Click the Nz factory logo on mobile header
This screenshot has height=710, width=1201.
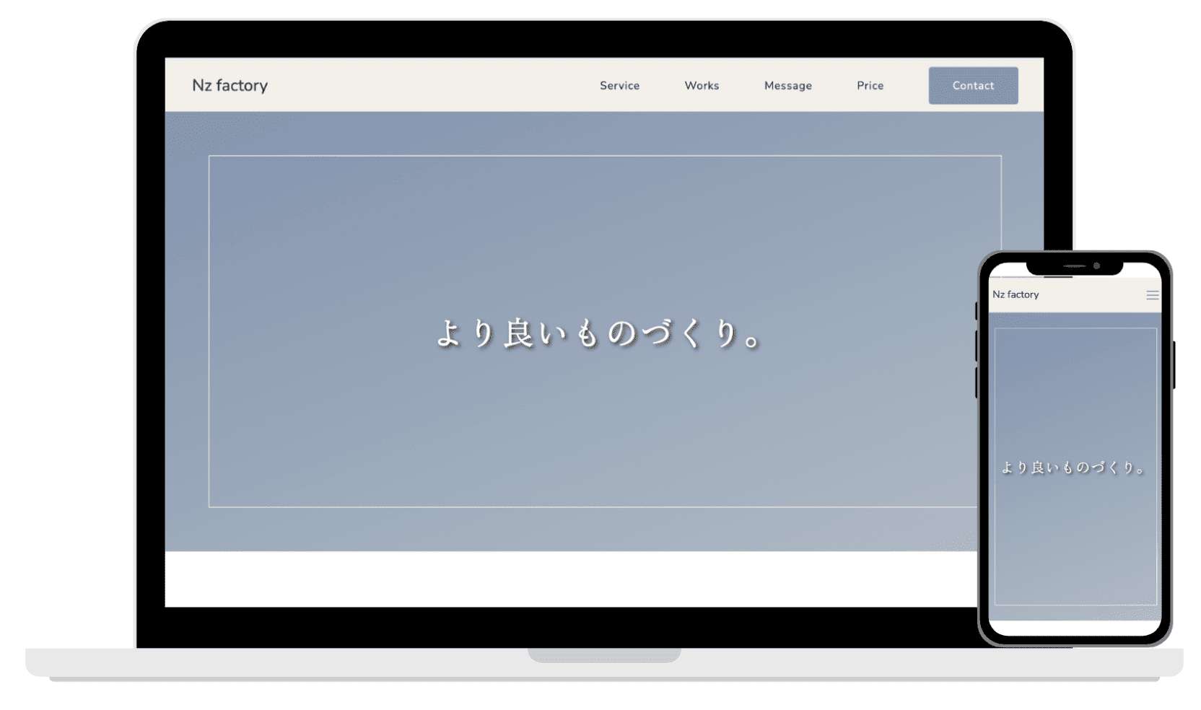[1016, 294]
